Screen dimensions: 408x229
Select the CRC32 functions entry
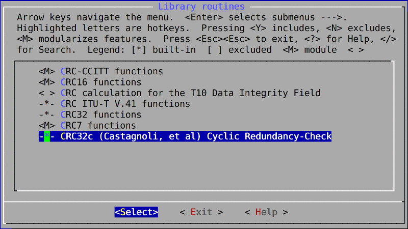(x=101, y=115)
